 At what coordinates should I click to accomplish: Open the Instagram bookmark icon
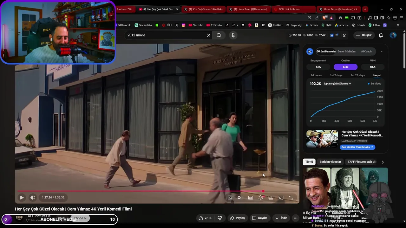click(183, 25)
